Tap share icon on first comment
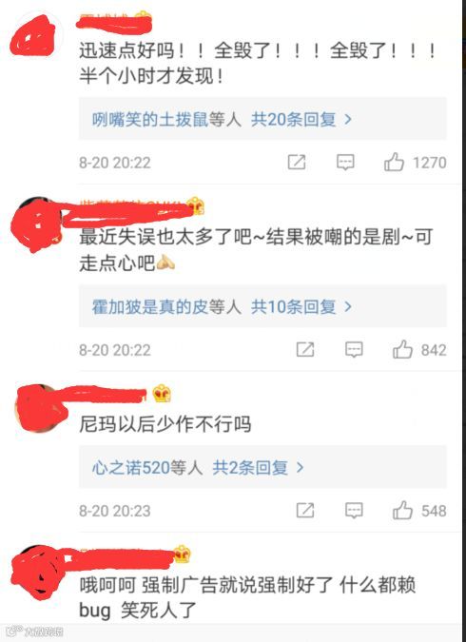 [297, 162]
